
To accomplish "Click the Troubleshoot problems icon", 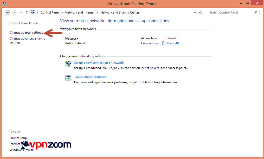I will pos(68,78).
